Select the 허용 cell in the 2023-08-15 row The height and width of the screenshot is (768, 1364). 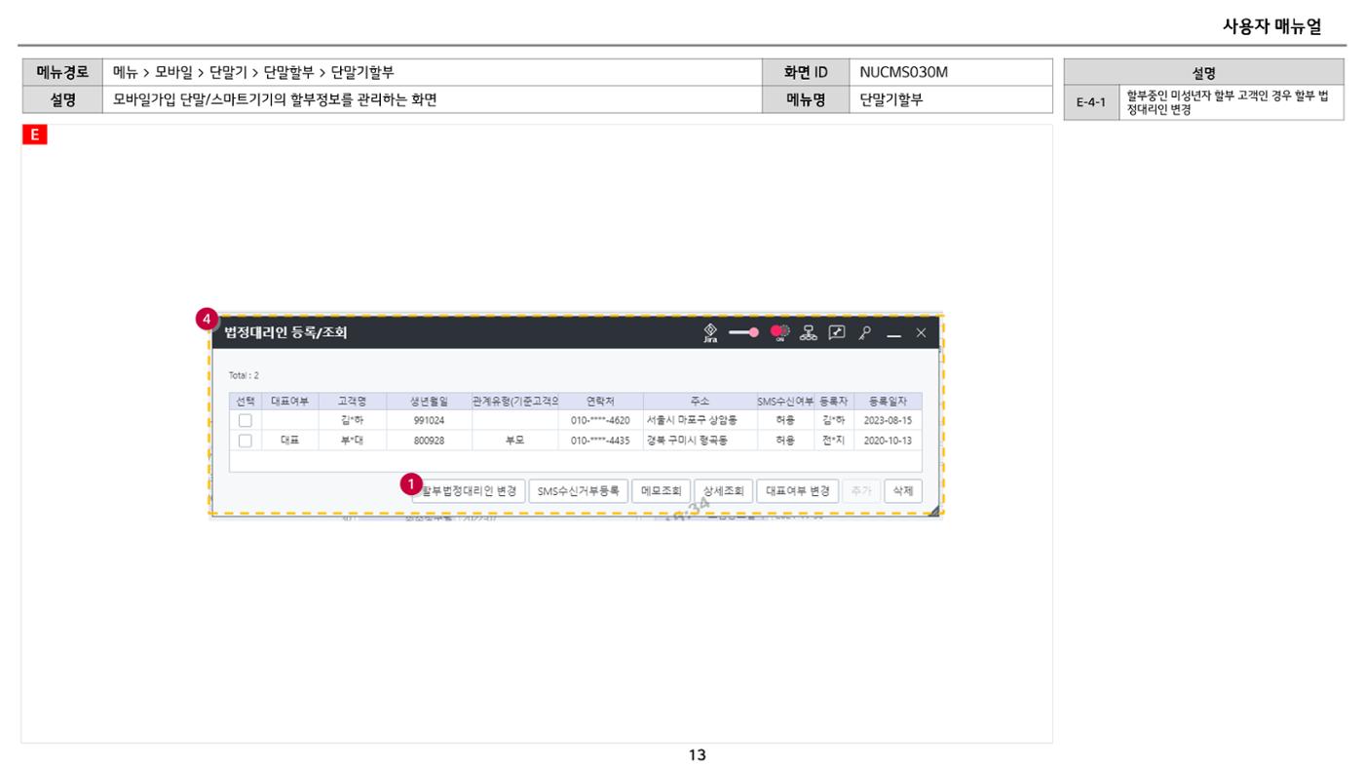point(785,421)
